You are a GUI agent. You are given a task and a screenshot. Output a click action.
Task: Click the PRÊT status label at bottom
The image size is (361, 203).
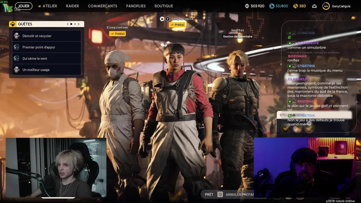click(209, 195)
